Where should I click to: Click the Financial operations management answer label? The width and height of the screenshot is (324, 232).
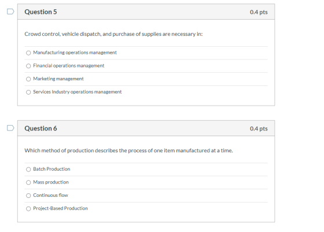69,66
